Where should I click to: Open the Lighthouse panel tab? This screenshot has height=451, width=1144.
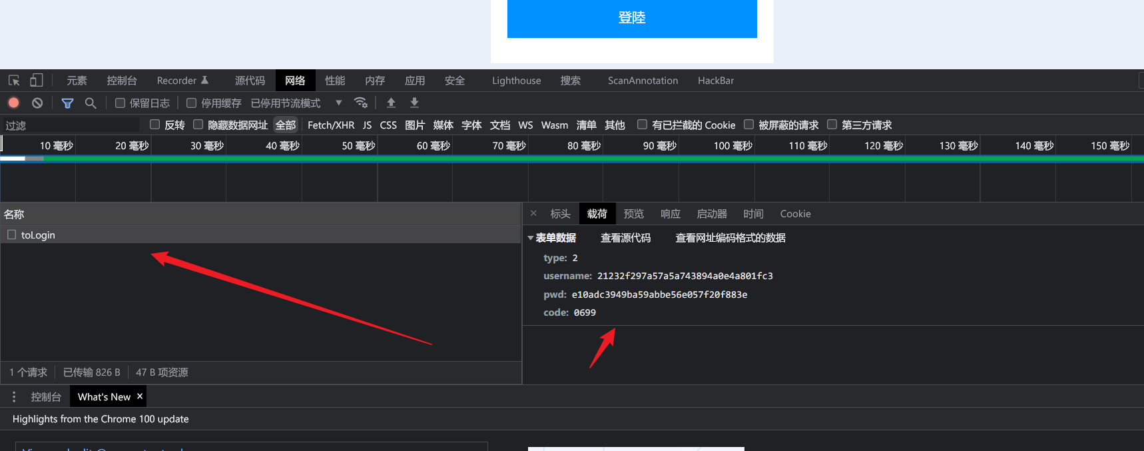tap(516, 81)
